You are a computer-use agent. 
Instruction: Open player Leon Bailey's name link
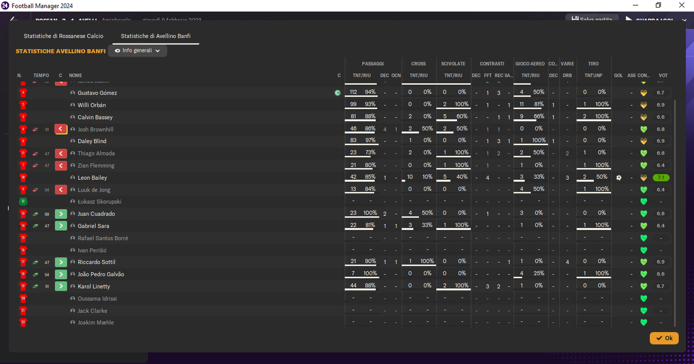click(x=92, y=178)
